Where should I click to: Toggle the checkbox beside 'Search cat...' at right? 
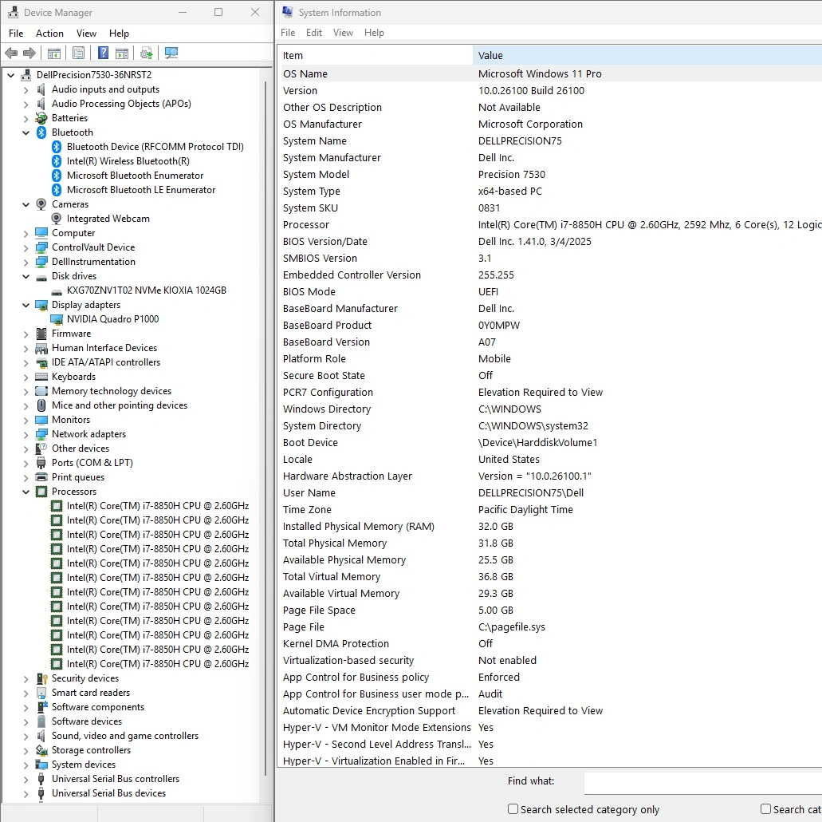pyautogui.click(x=765, y=809)
